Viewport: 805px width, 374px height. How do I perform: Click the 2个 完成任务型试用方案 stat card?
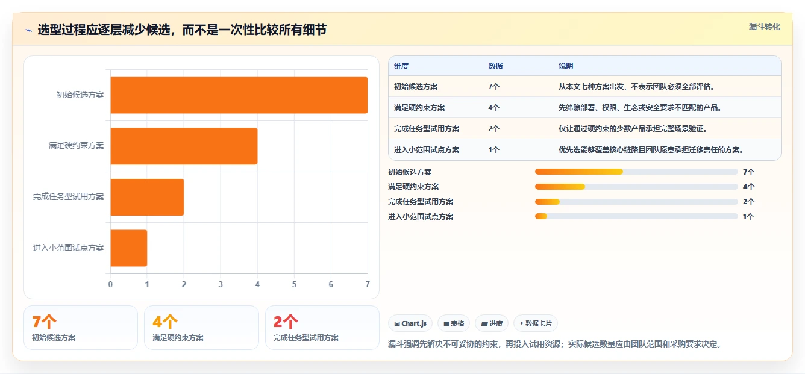point(322,328)
